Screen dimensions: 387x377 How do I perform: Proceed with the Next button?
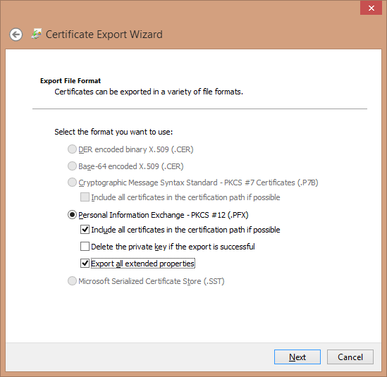pyautogui.click(x=297, y=357)
